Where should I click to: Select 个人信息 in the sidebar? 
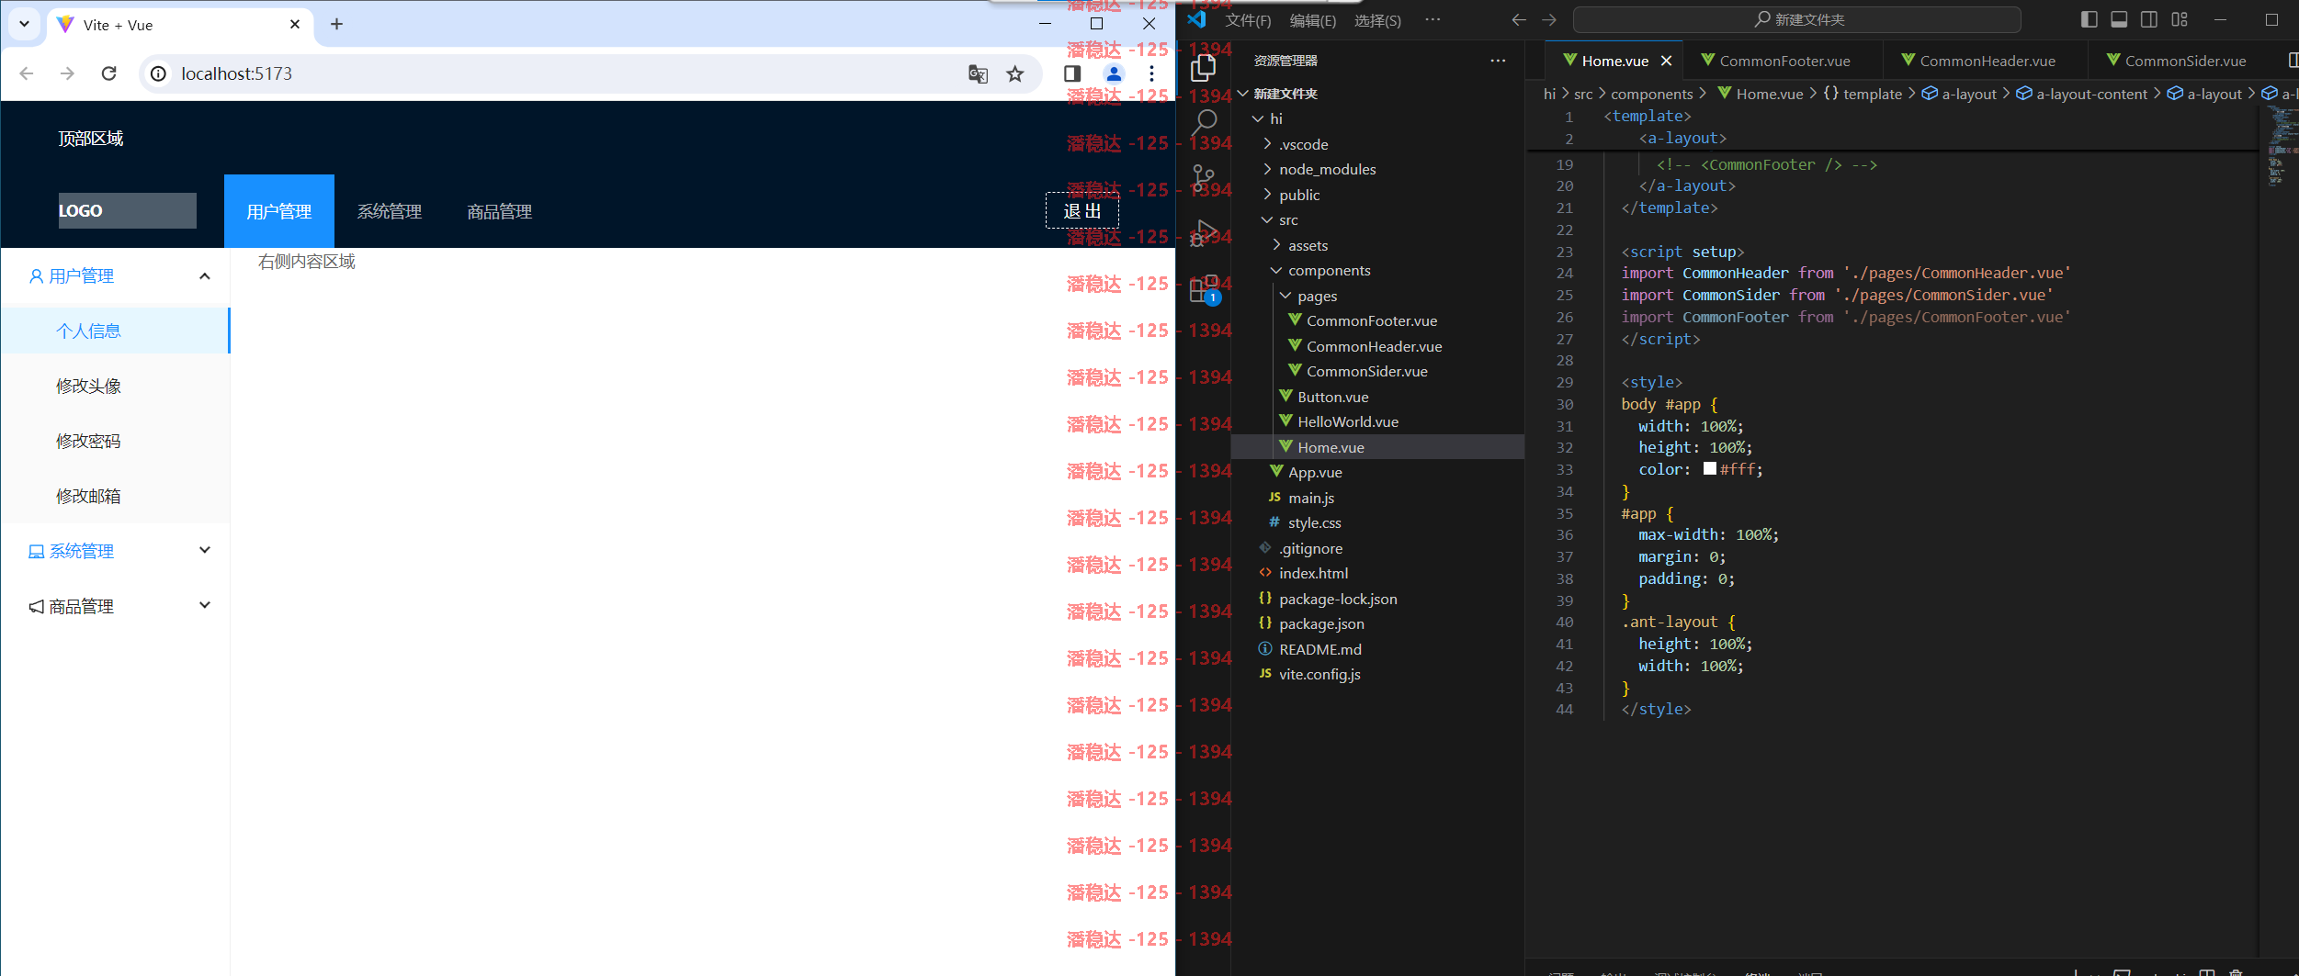coord(116,331)
